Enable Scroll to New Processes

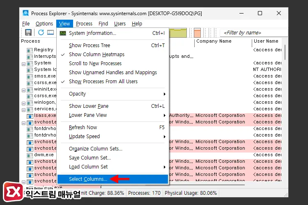(x=113, y=64)
